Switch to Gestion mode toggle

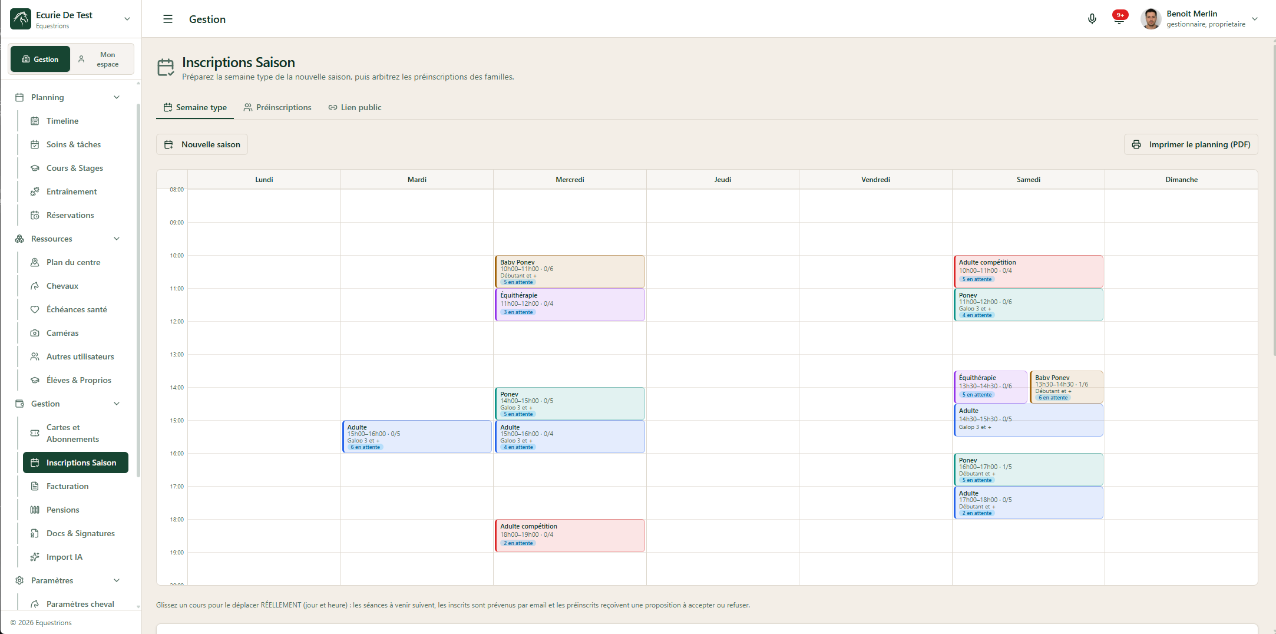coord(40,59)
